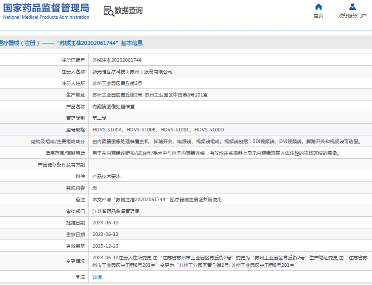Click the 其他内容 label
The width and height of the screenshot is (372, 285).
(x=75, y=188)
